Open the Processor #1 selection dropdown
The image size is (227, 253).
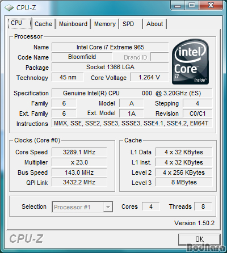tap(82, 207)
